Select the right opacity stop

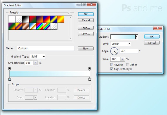click(90, 69)
